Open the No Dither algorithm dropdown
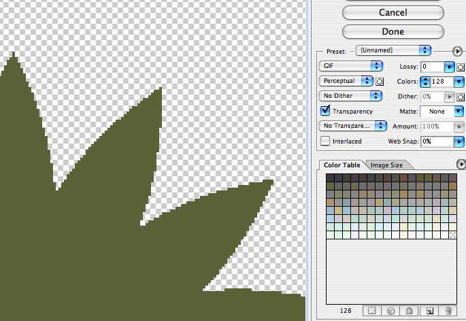 click(350, 96)
